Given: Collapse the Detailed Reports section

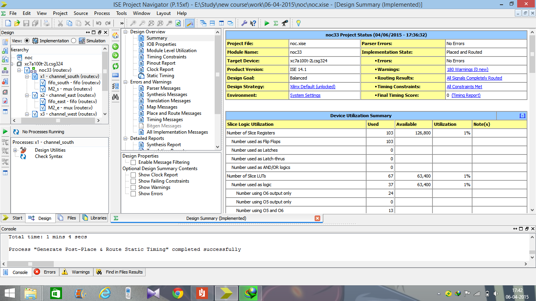Looking at the screenshot, I should tap(126, 138).
